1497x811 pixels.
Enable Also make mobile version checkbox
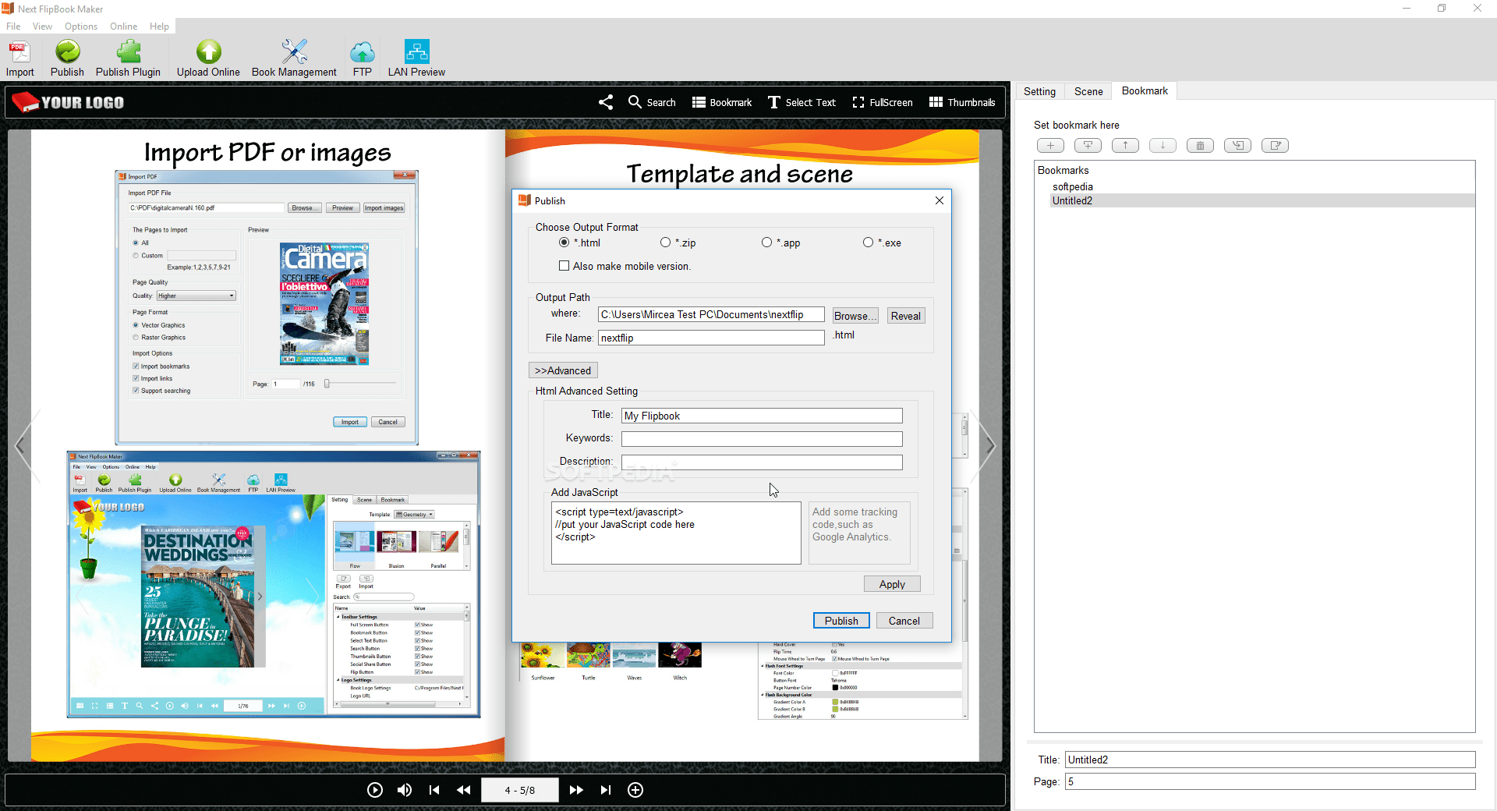[564, 266]
